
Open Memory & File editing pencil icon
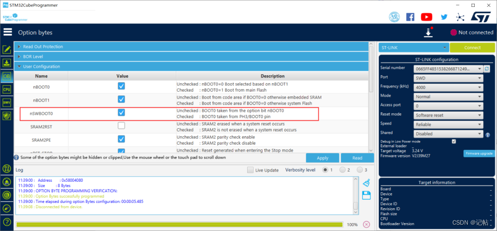(7, 50)
